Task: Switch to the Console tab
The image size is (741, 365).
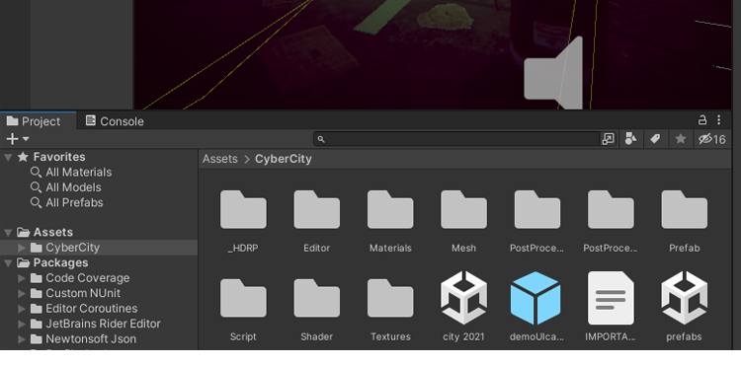Action: click(x=115, y=121)
